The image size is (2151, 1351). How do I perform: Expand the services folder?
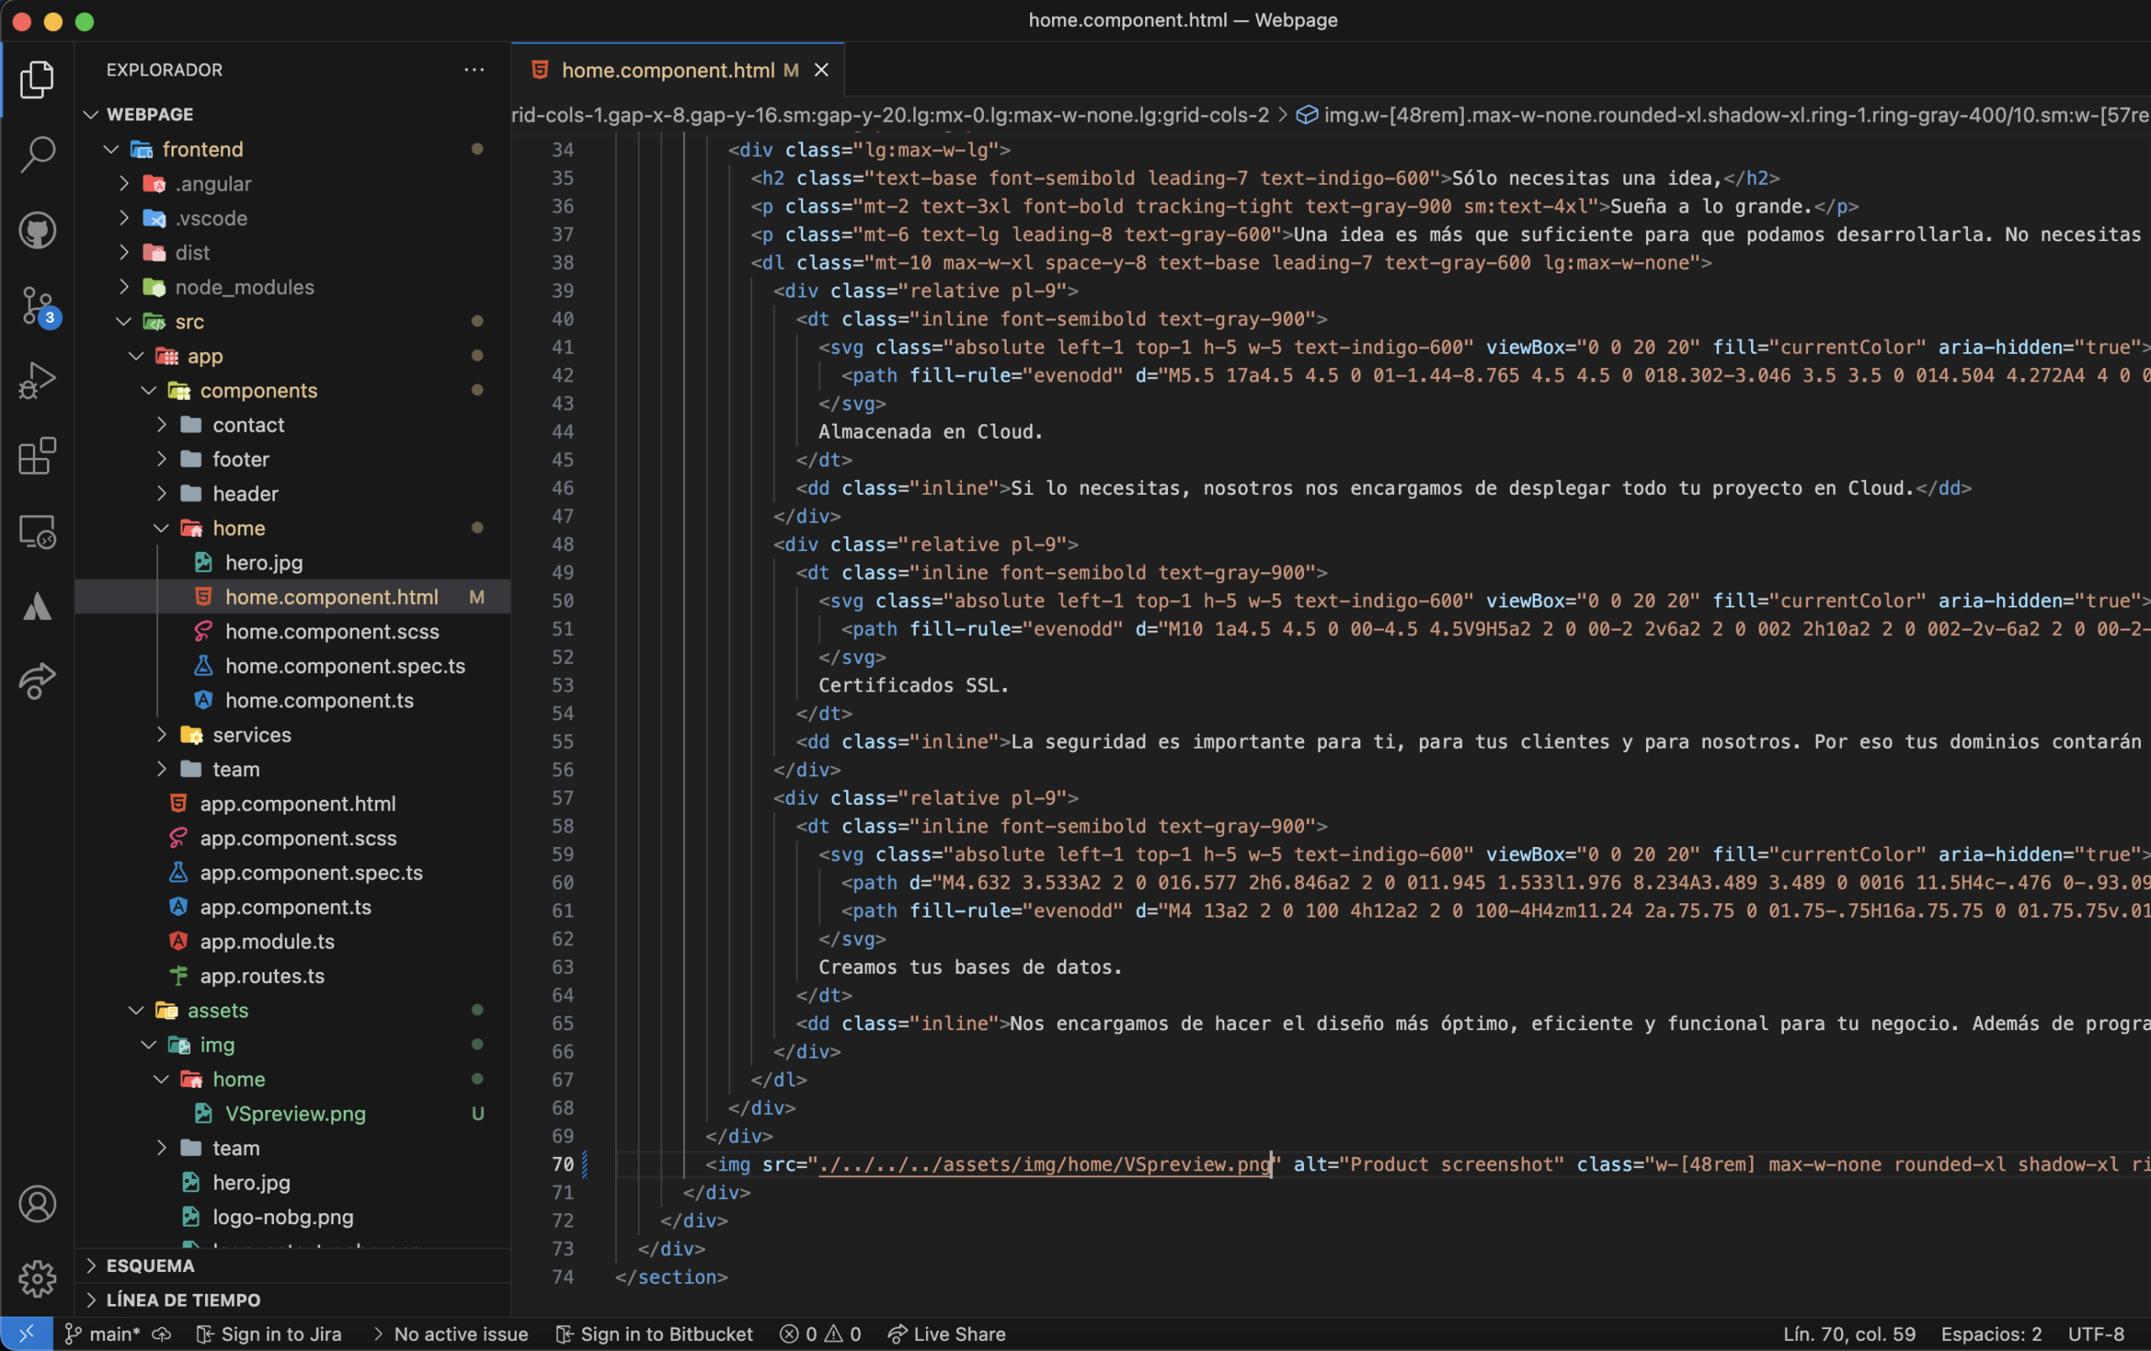(x=292, y=734)
